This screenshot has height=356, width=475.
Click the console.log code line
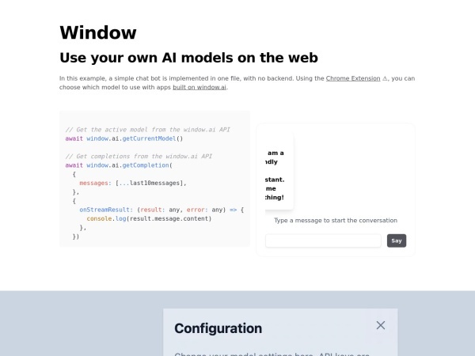[x=149, y=218]
